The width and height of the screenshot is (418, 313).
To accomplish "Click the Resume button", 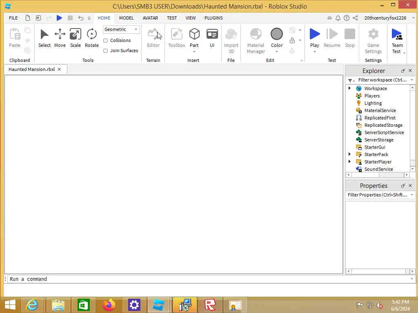I will coord(332,38).
